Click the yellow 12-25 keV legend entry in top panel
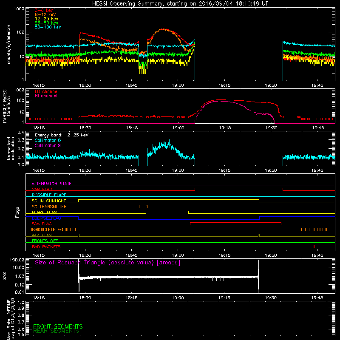This screenshot has height=340, width=340. (x=47, y=19)
